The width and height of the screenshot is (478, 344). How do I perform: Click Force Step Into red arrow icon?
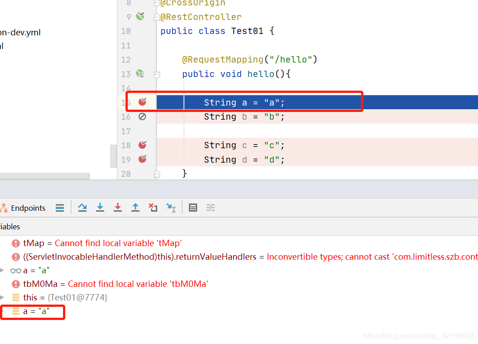coord(118,208)
